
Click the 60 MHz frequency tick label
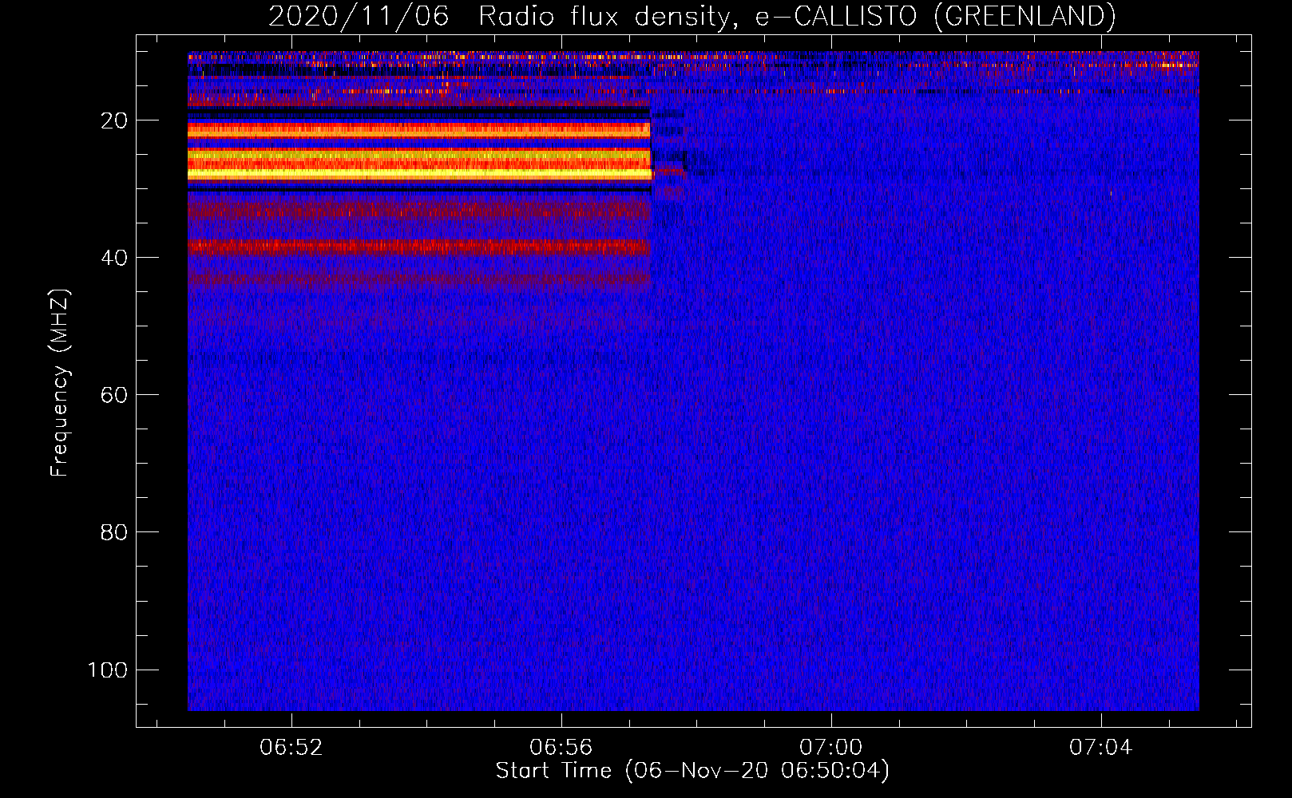[x=114, y=395]
